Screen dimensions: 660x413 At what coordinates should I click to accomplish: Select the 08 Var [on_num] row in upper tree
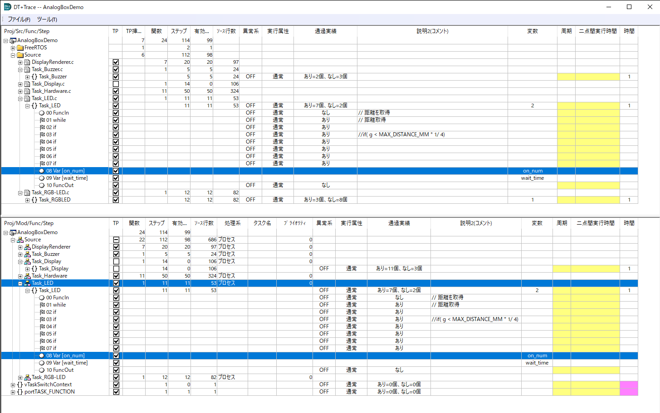click(319, 171)
